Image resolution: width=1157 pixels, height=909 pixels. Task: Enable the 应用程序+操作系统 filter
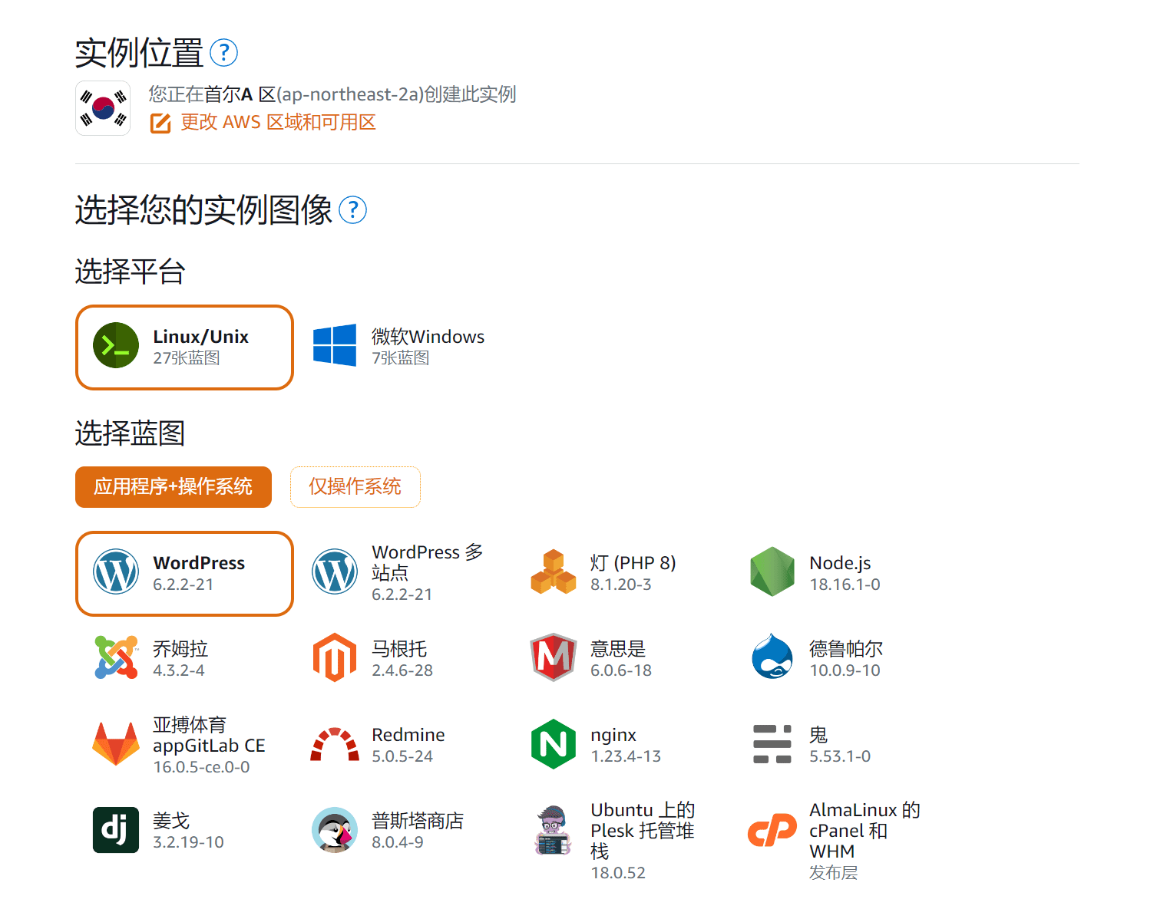click(173, 486)
